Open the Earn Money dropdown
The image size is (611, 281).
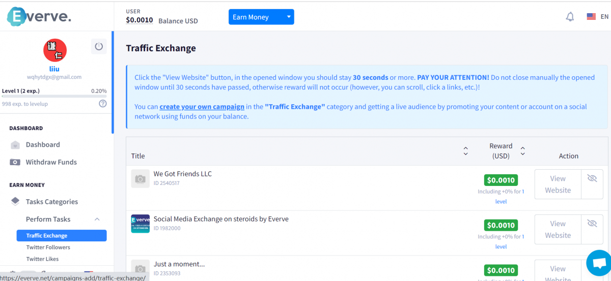pos(261,17)
